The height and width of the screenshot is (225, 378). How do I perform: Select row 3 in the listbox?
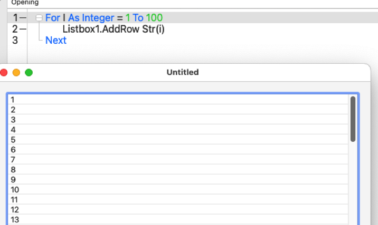[x=178, y=120]
